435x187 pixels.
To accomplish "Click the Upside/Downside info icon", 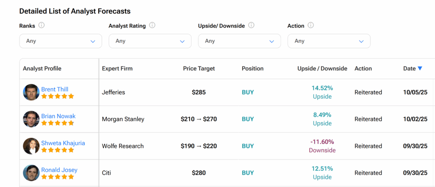I will click(x=251, y=25).
